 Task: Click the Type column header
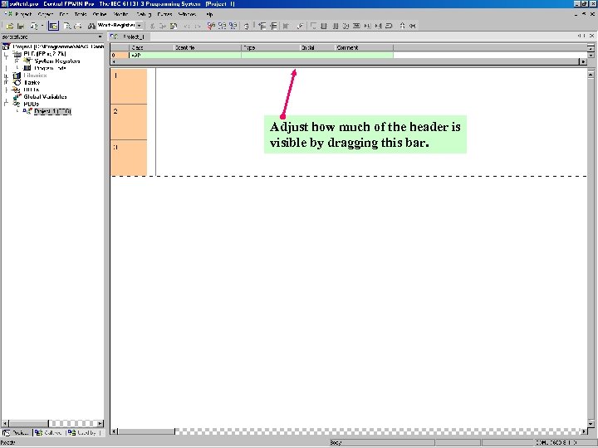pyautogui.click(x=271, y=47)
